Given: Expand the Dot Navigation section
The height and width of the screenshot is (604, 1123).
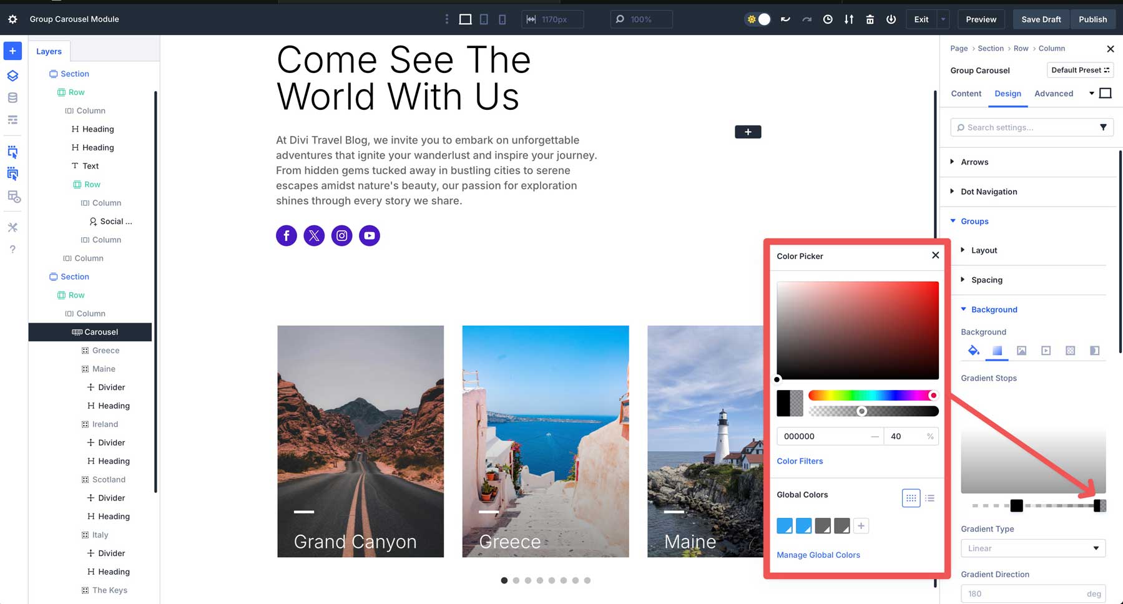Looking at the screenshot, I should click(989, 192).
